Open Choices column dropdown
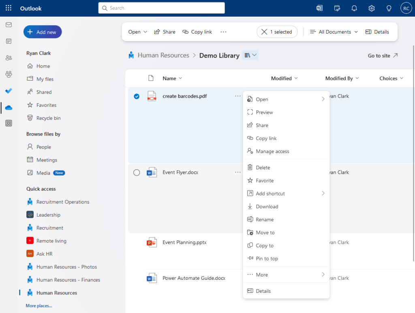415x313 pixels. (402, 78)
